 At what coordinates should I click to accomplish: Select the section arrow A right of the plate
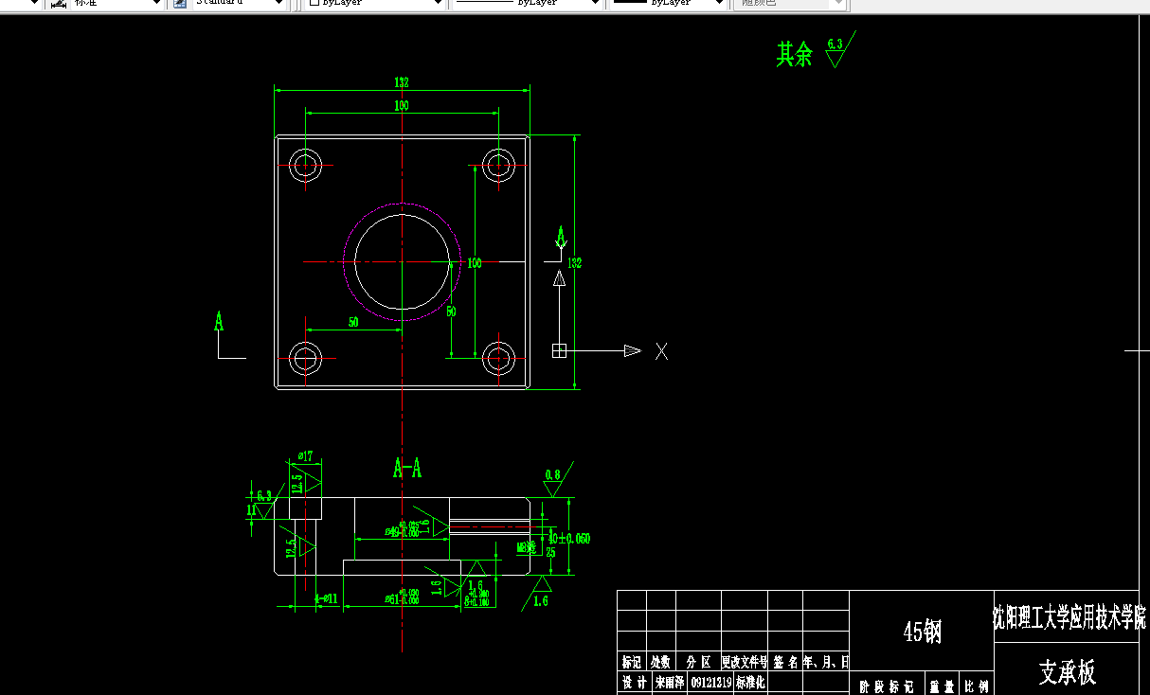point(560,240)
